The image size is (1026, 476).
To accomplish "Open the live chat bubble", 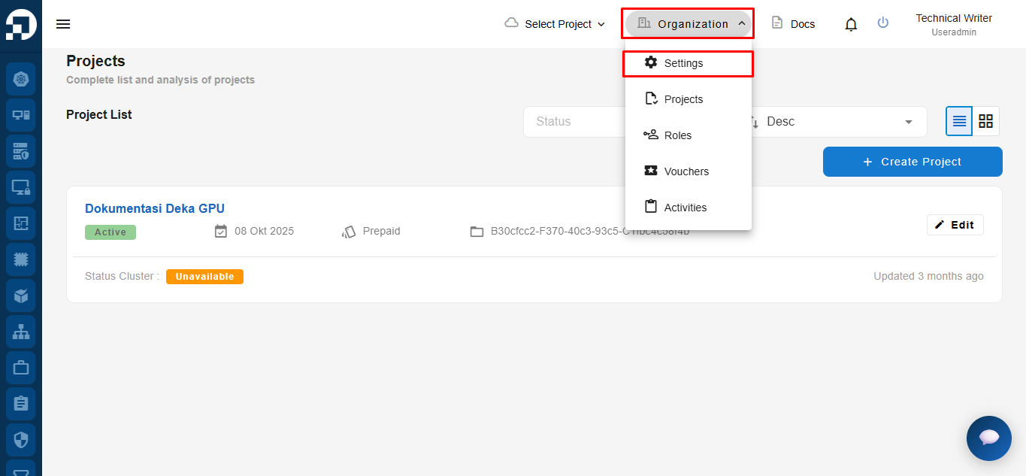I will 988,438.
